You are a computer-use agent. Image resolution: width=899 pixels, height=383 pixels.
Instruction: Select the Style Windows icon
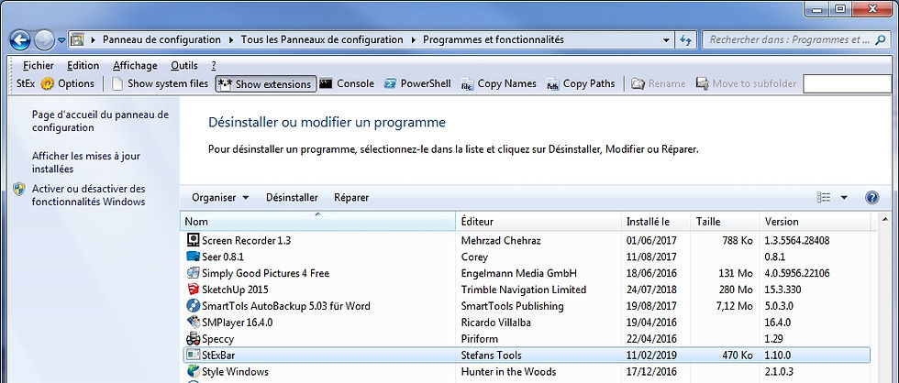coord(194,372)
